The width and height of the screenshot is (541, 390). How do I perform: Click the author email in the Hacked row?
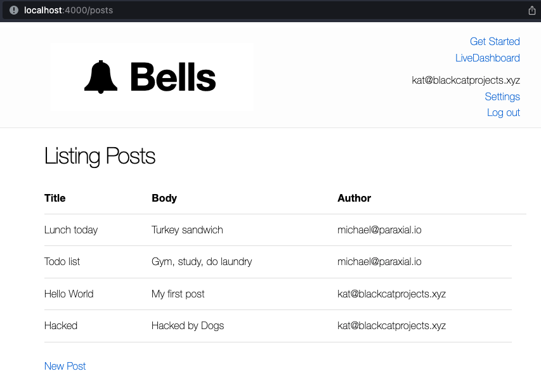point(391,326)
